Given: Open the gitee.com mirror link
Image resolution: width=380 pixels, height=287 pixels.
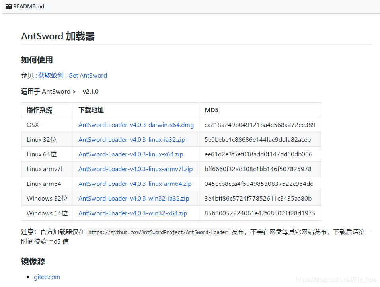Looking at the screenshot, I should pos(47,277).
